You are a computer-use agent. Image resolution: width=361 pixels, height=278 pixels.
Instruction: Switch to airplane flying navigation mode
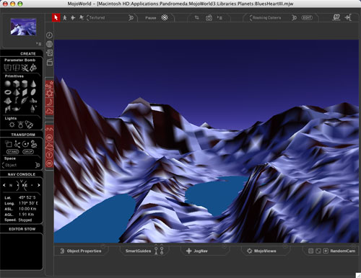pos(73,17)
